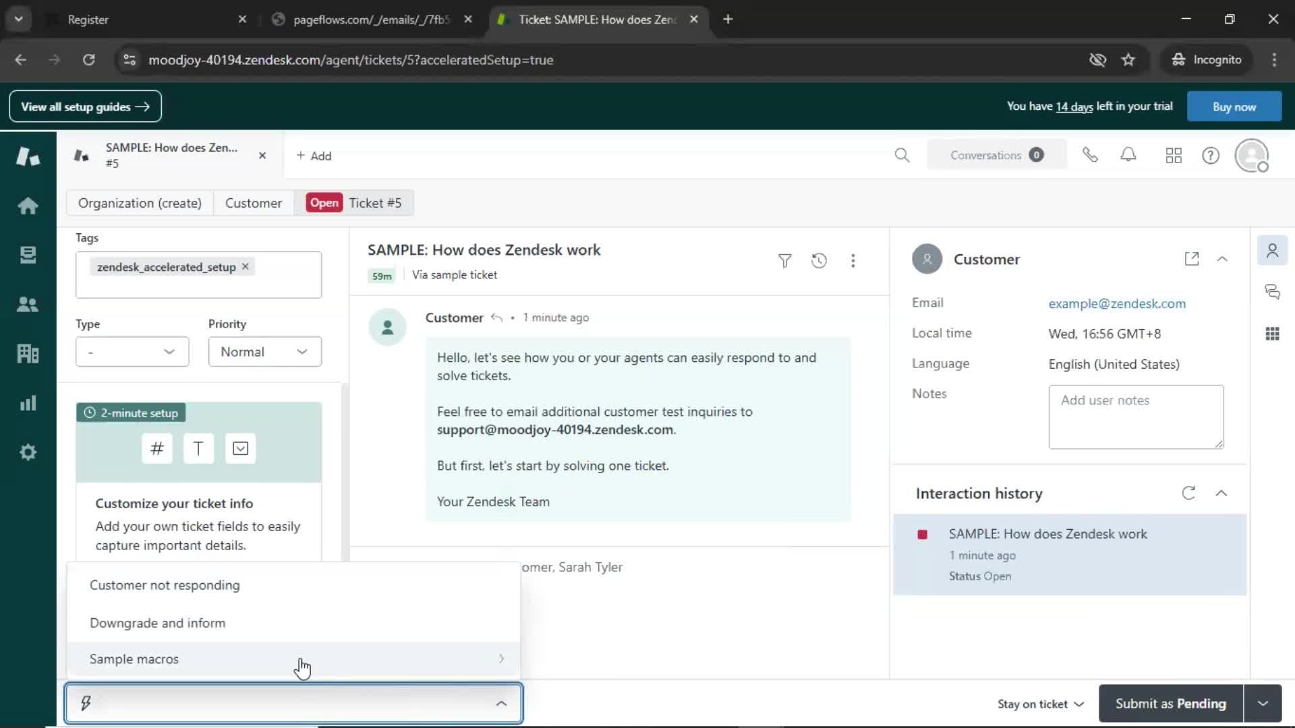Open the Help question mark icon

(1211, 156)
